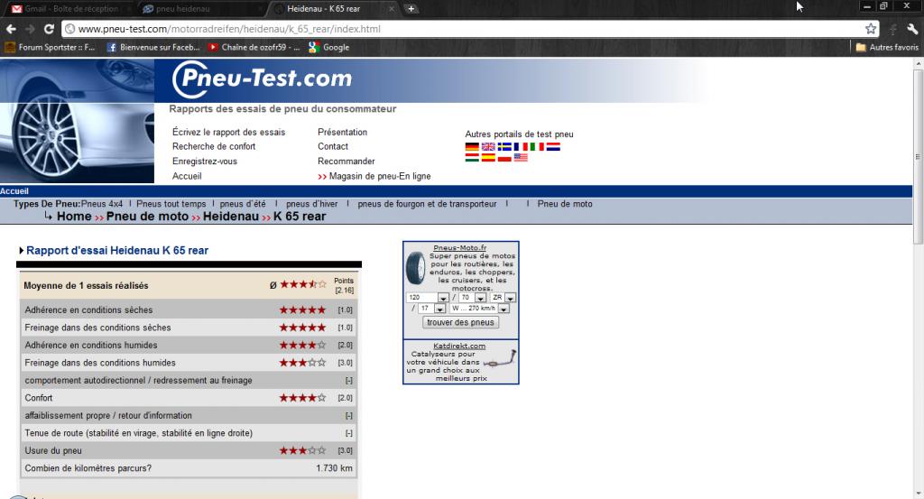Select Pneus tout temps category

click(x=171, y=204)
